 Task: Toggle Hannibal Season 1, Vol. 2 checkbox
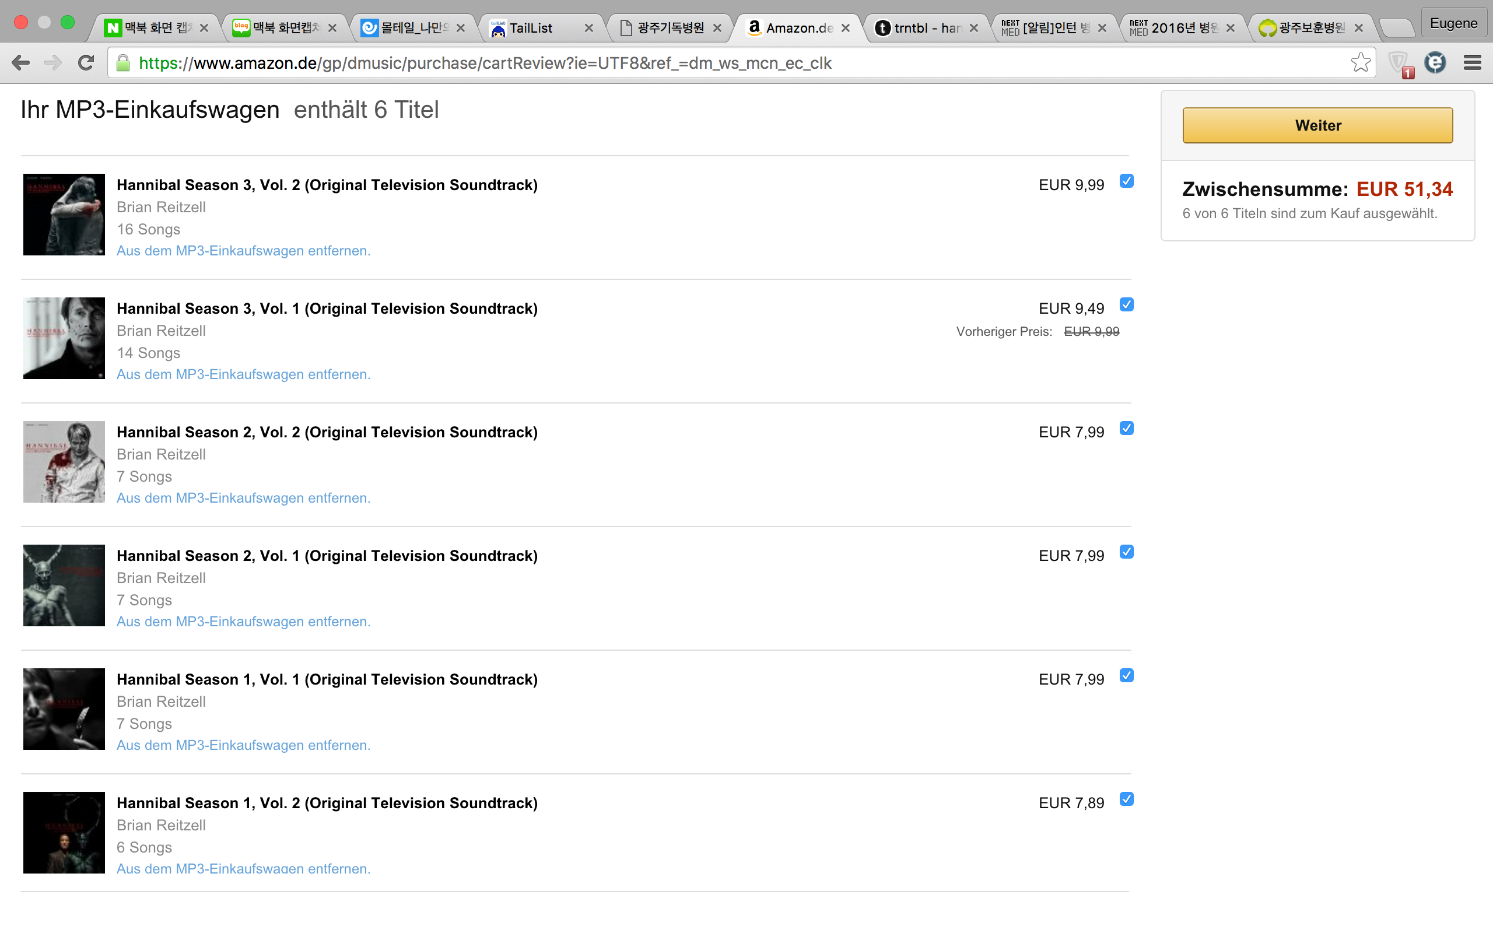(1127, 799)
